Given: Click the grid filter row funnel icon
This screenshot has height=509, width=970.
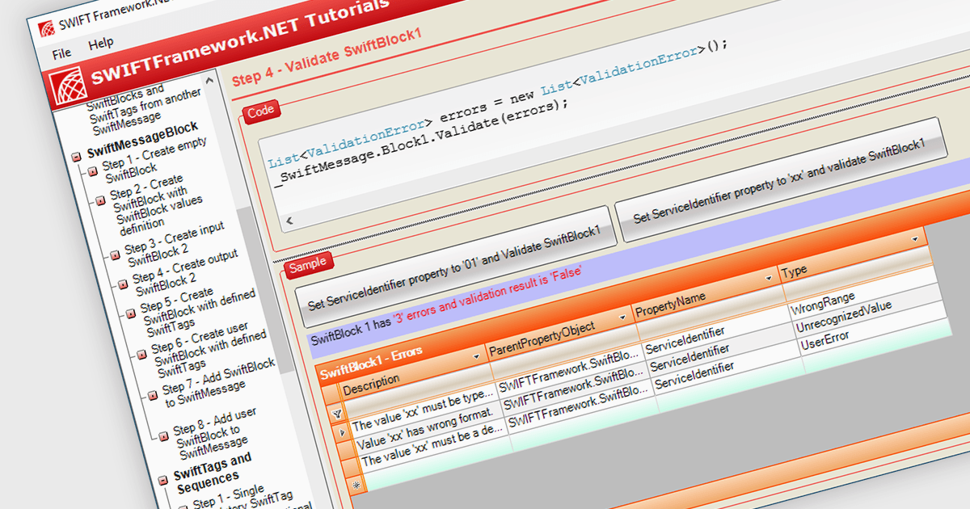Looking at the screenshot, I should tap(337, 412).
